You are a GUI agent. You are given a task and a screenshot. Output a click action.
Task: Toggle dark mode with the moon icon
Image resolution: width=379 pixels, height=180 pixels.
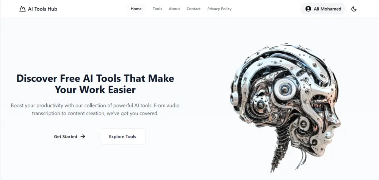click(x=354, y=9)
